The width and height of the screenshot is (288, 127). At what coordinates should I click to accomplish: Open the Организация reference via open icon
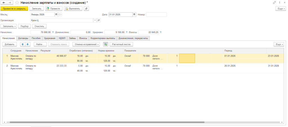tap(99, 20)
